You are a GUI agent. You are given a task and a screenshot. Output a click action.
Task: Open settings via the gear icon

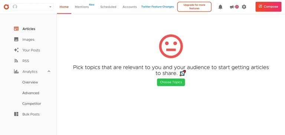point(244,7)
